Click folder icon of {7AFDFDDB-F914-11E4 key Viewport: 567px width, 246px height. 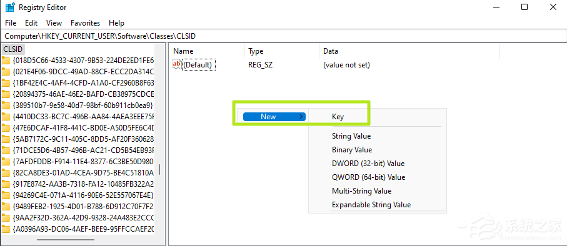point(6,162)
